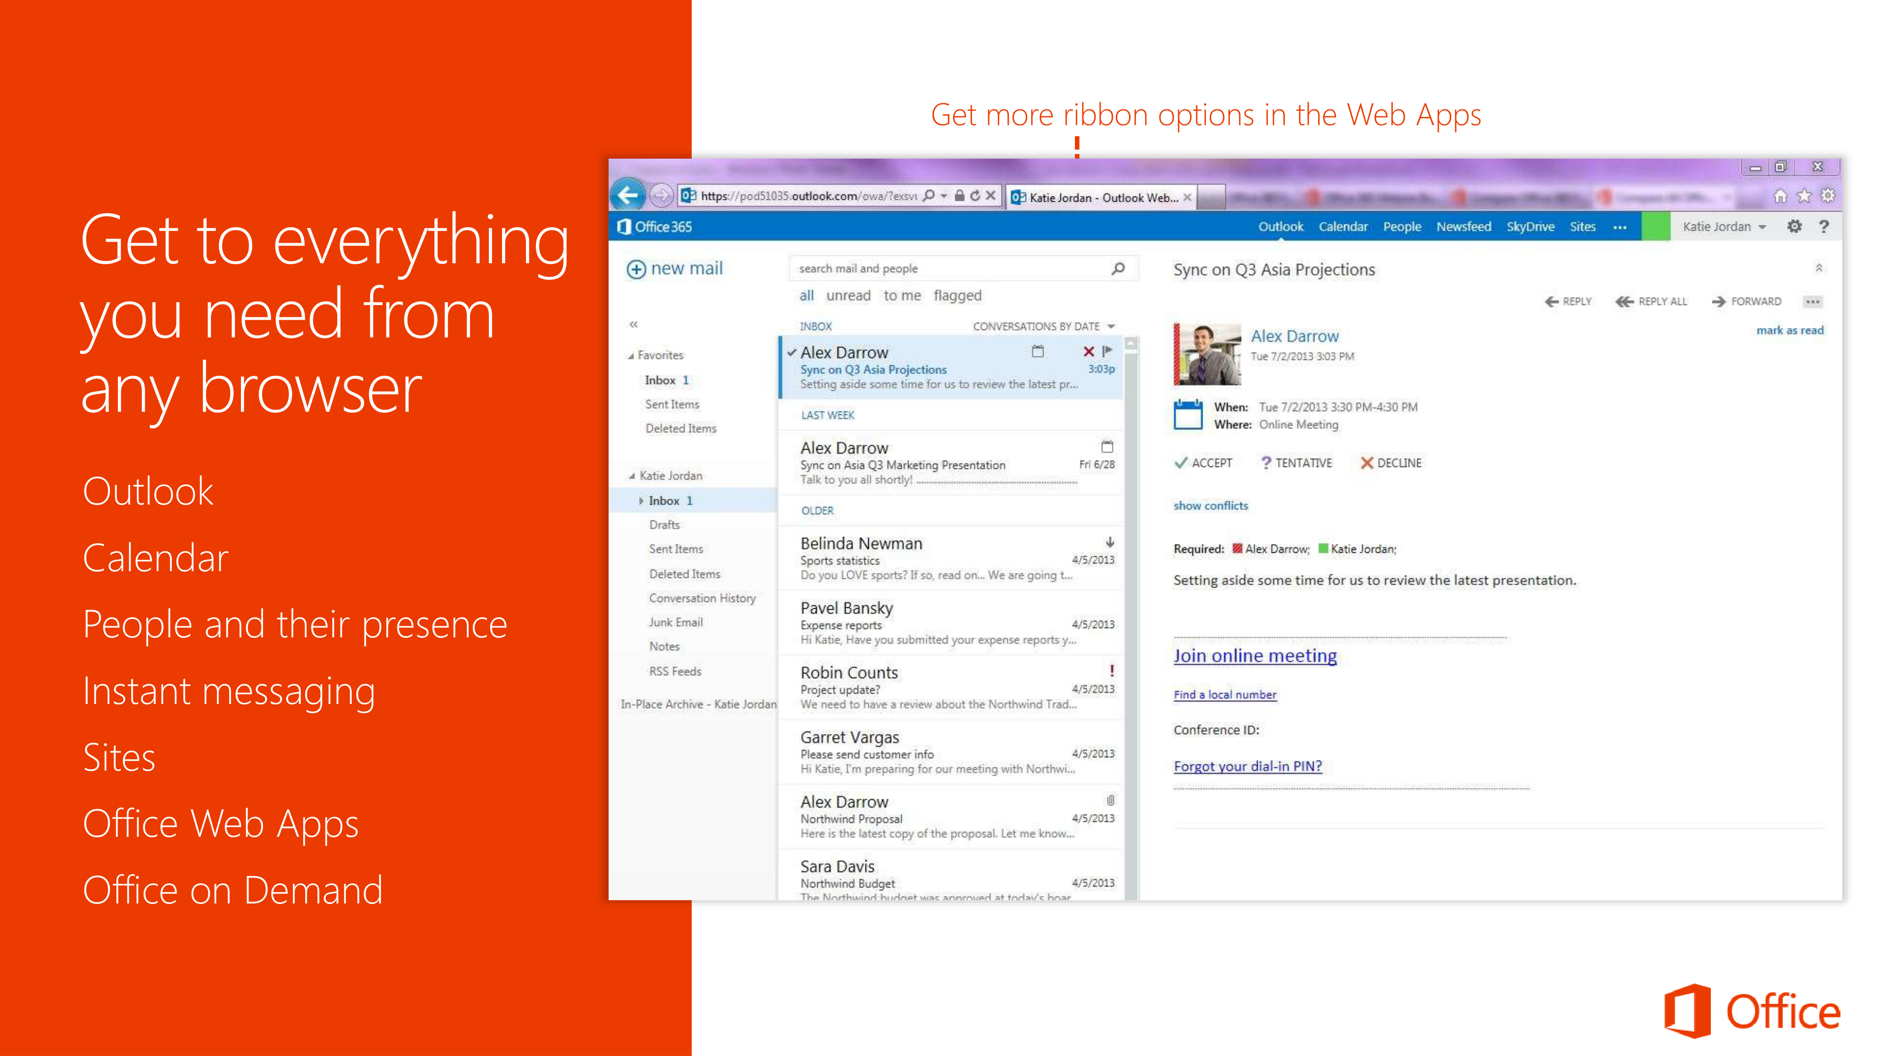Open the Outlook tab in navigation bar
Viewport: 1878px width, 1056px height.
pyautogui.click(x=1280, y=227)
